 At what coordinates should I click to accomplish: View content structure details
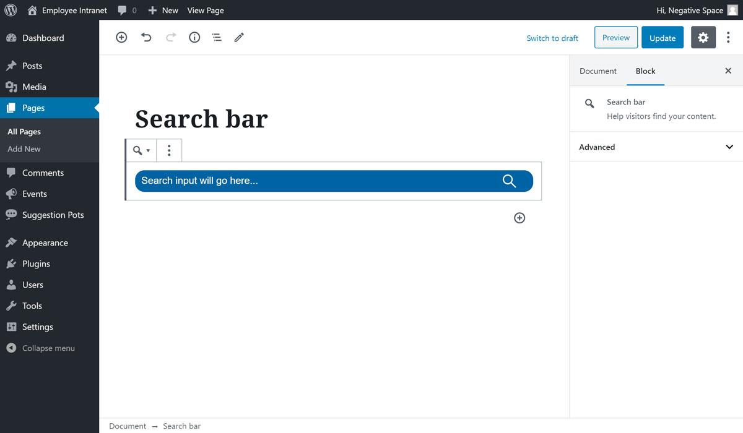click(194, 37)
